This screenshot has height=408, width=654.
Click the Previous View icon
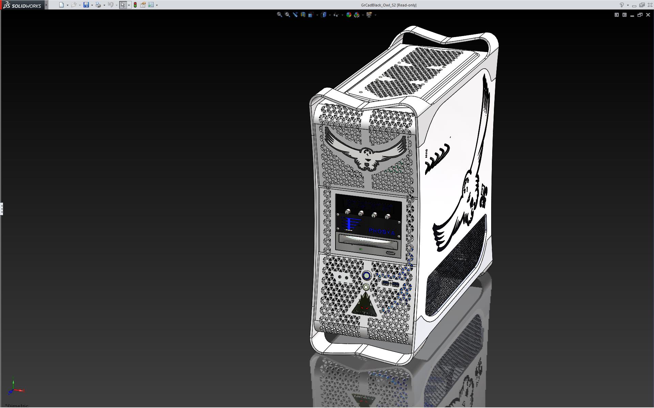(x=295, y=15)
